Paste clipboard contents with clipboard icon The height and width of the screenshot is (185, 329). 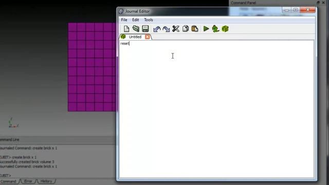[195, 29]
